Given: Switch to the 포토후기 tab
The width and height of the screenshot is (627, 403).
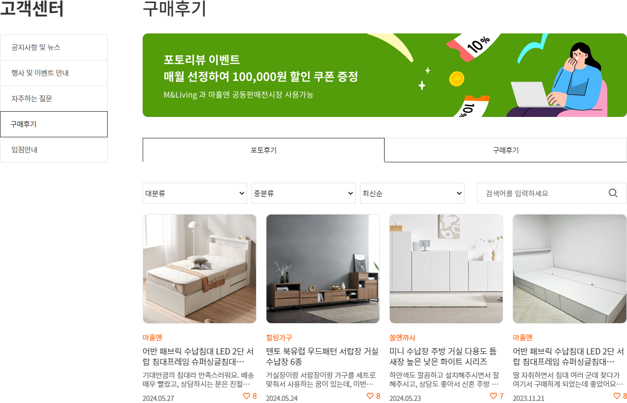Looking at the screenshot, I should (x=263, y=150).
